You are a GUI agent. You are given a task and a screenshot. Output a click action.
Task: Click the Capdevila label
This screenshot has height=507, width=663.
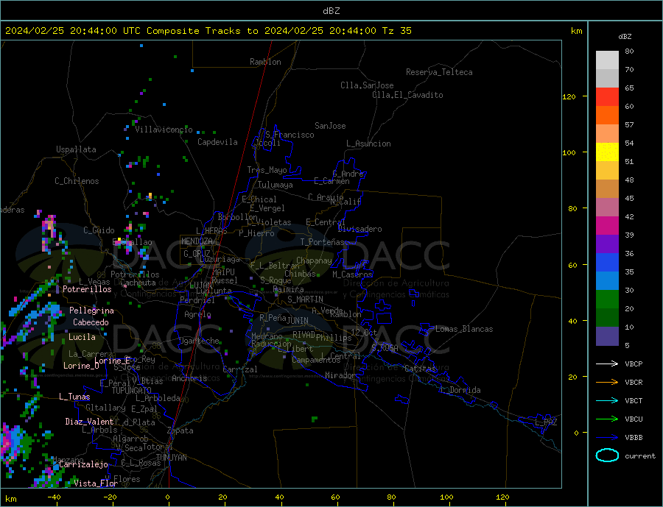pyautogui.click(x=217, y=142)
